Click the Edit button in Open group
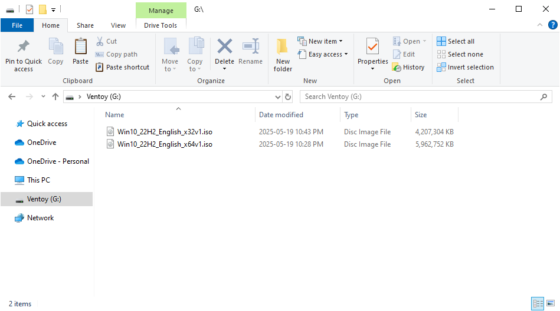 404,54
